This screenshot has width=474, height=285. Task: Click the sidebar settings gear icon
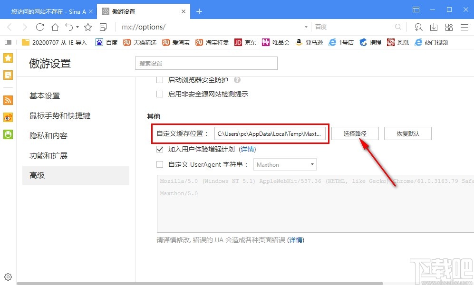coord(8,277)
